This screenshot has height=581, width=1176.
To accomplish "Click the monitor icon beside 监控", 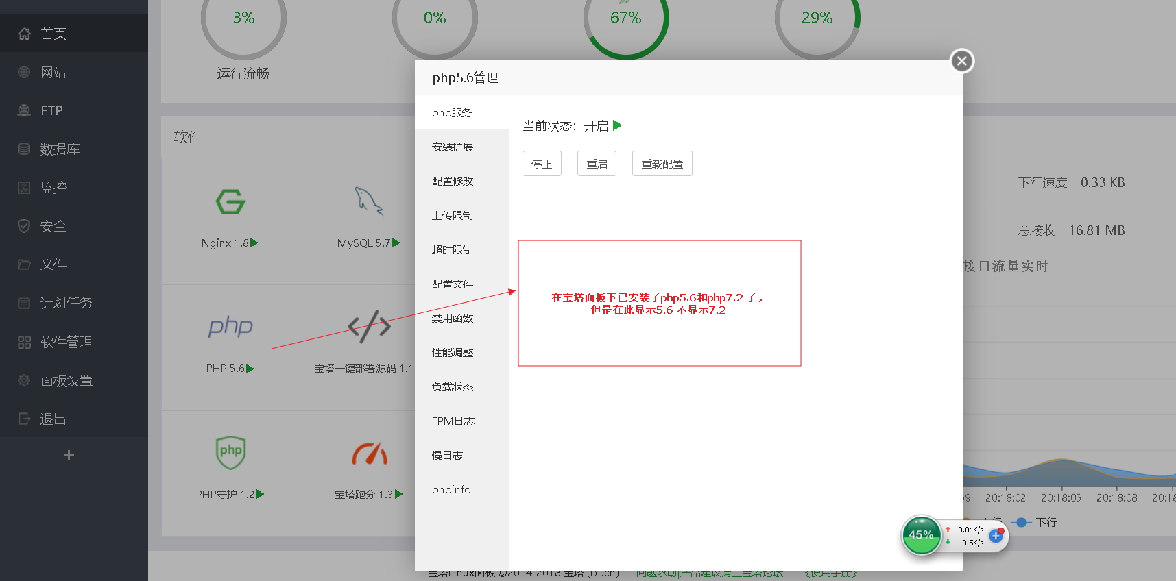I will coord(25,188).
